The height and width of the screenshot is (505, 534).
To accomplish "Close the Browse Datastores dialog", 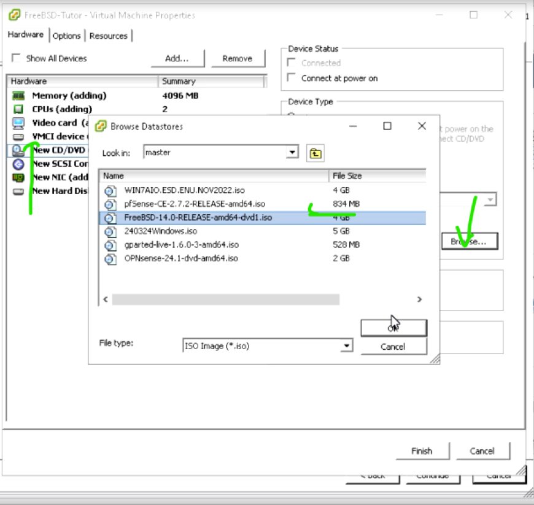I will tap(422, 126).
